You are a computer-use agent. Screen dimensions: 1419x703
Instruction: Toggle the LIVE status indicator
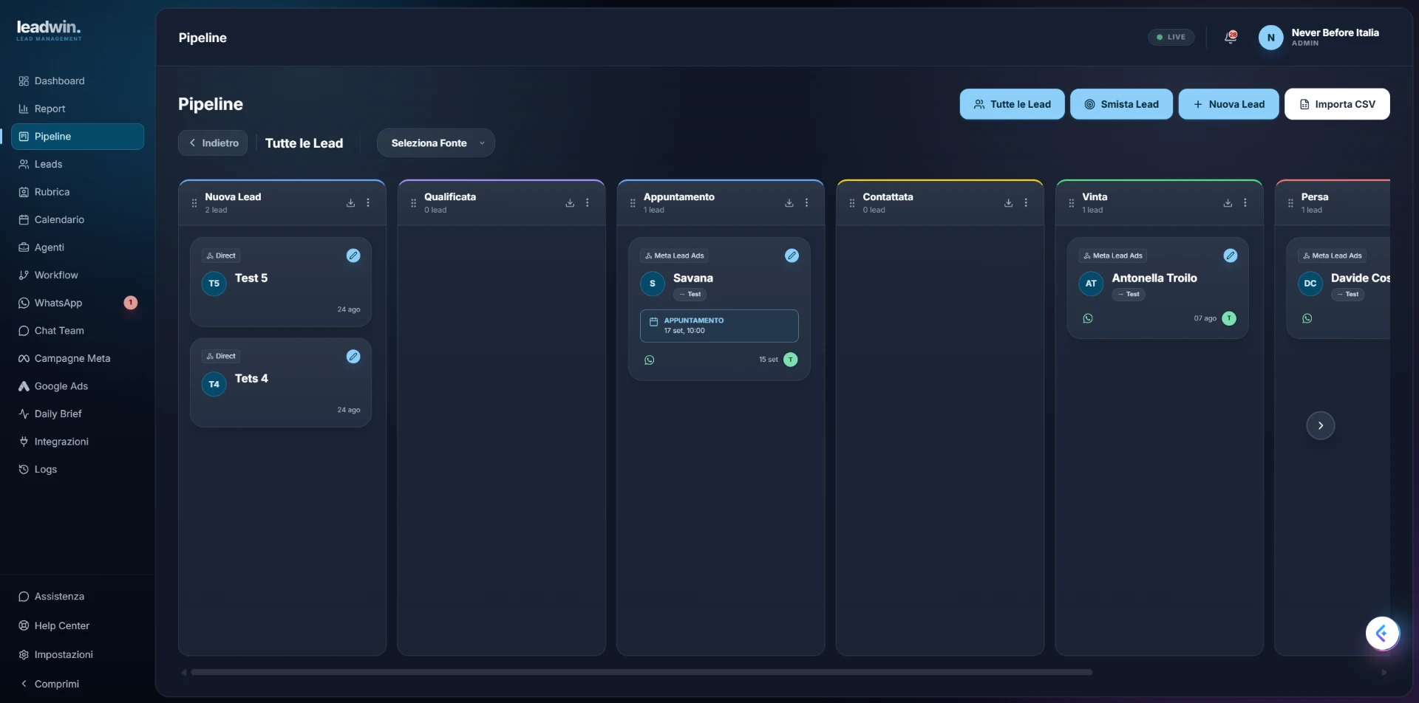click(x=1171, y=37)
